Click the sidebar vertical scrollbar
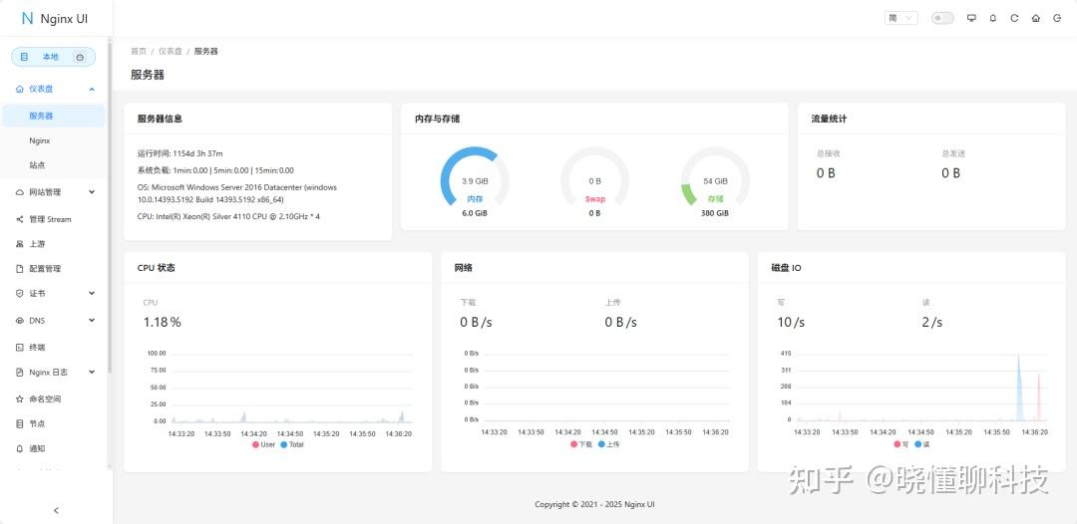 pyautogui.click(x=110, y=206)
